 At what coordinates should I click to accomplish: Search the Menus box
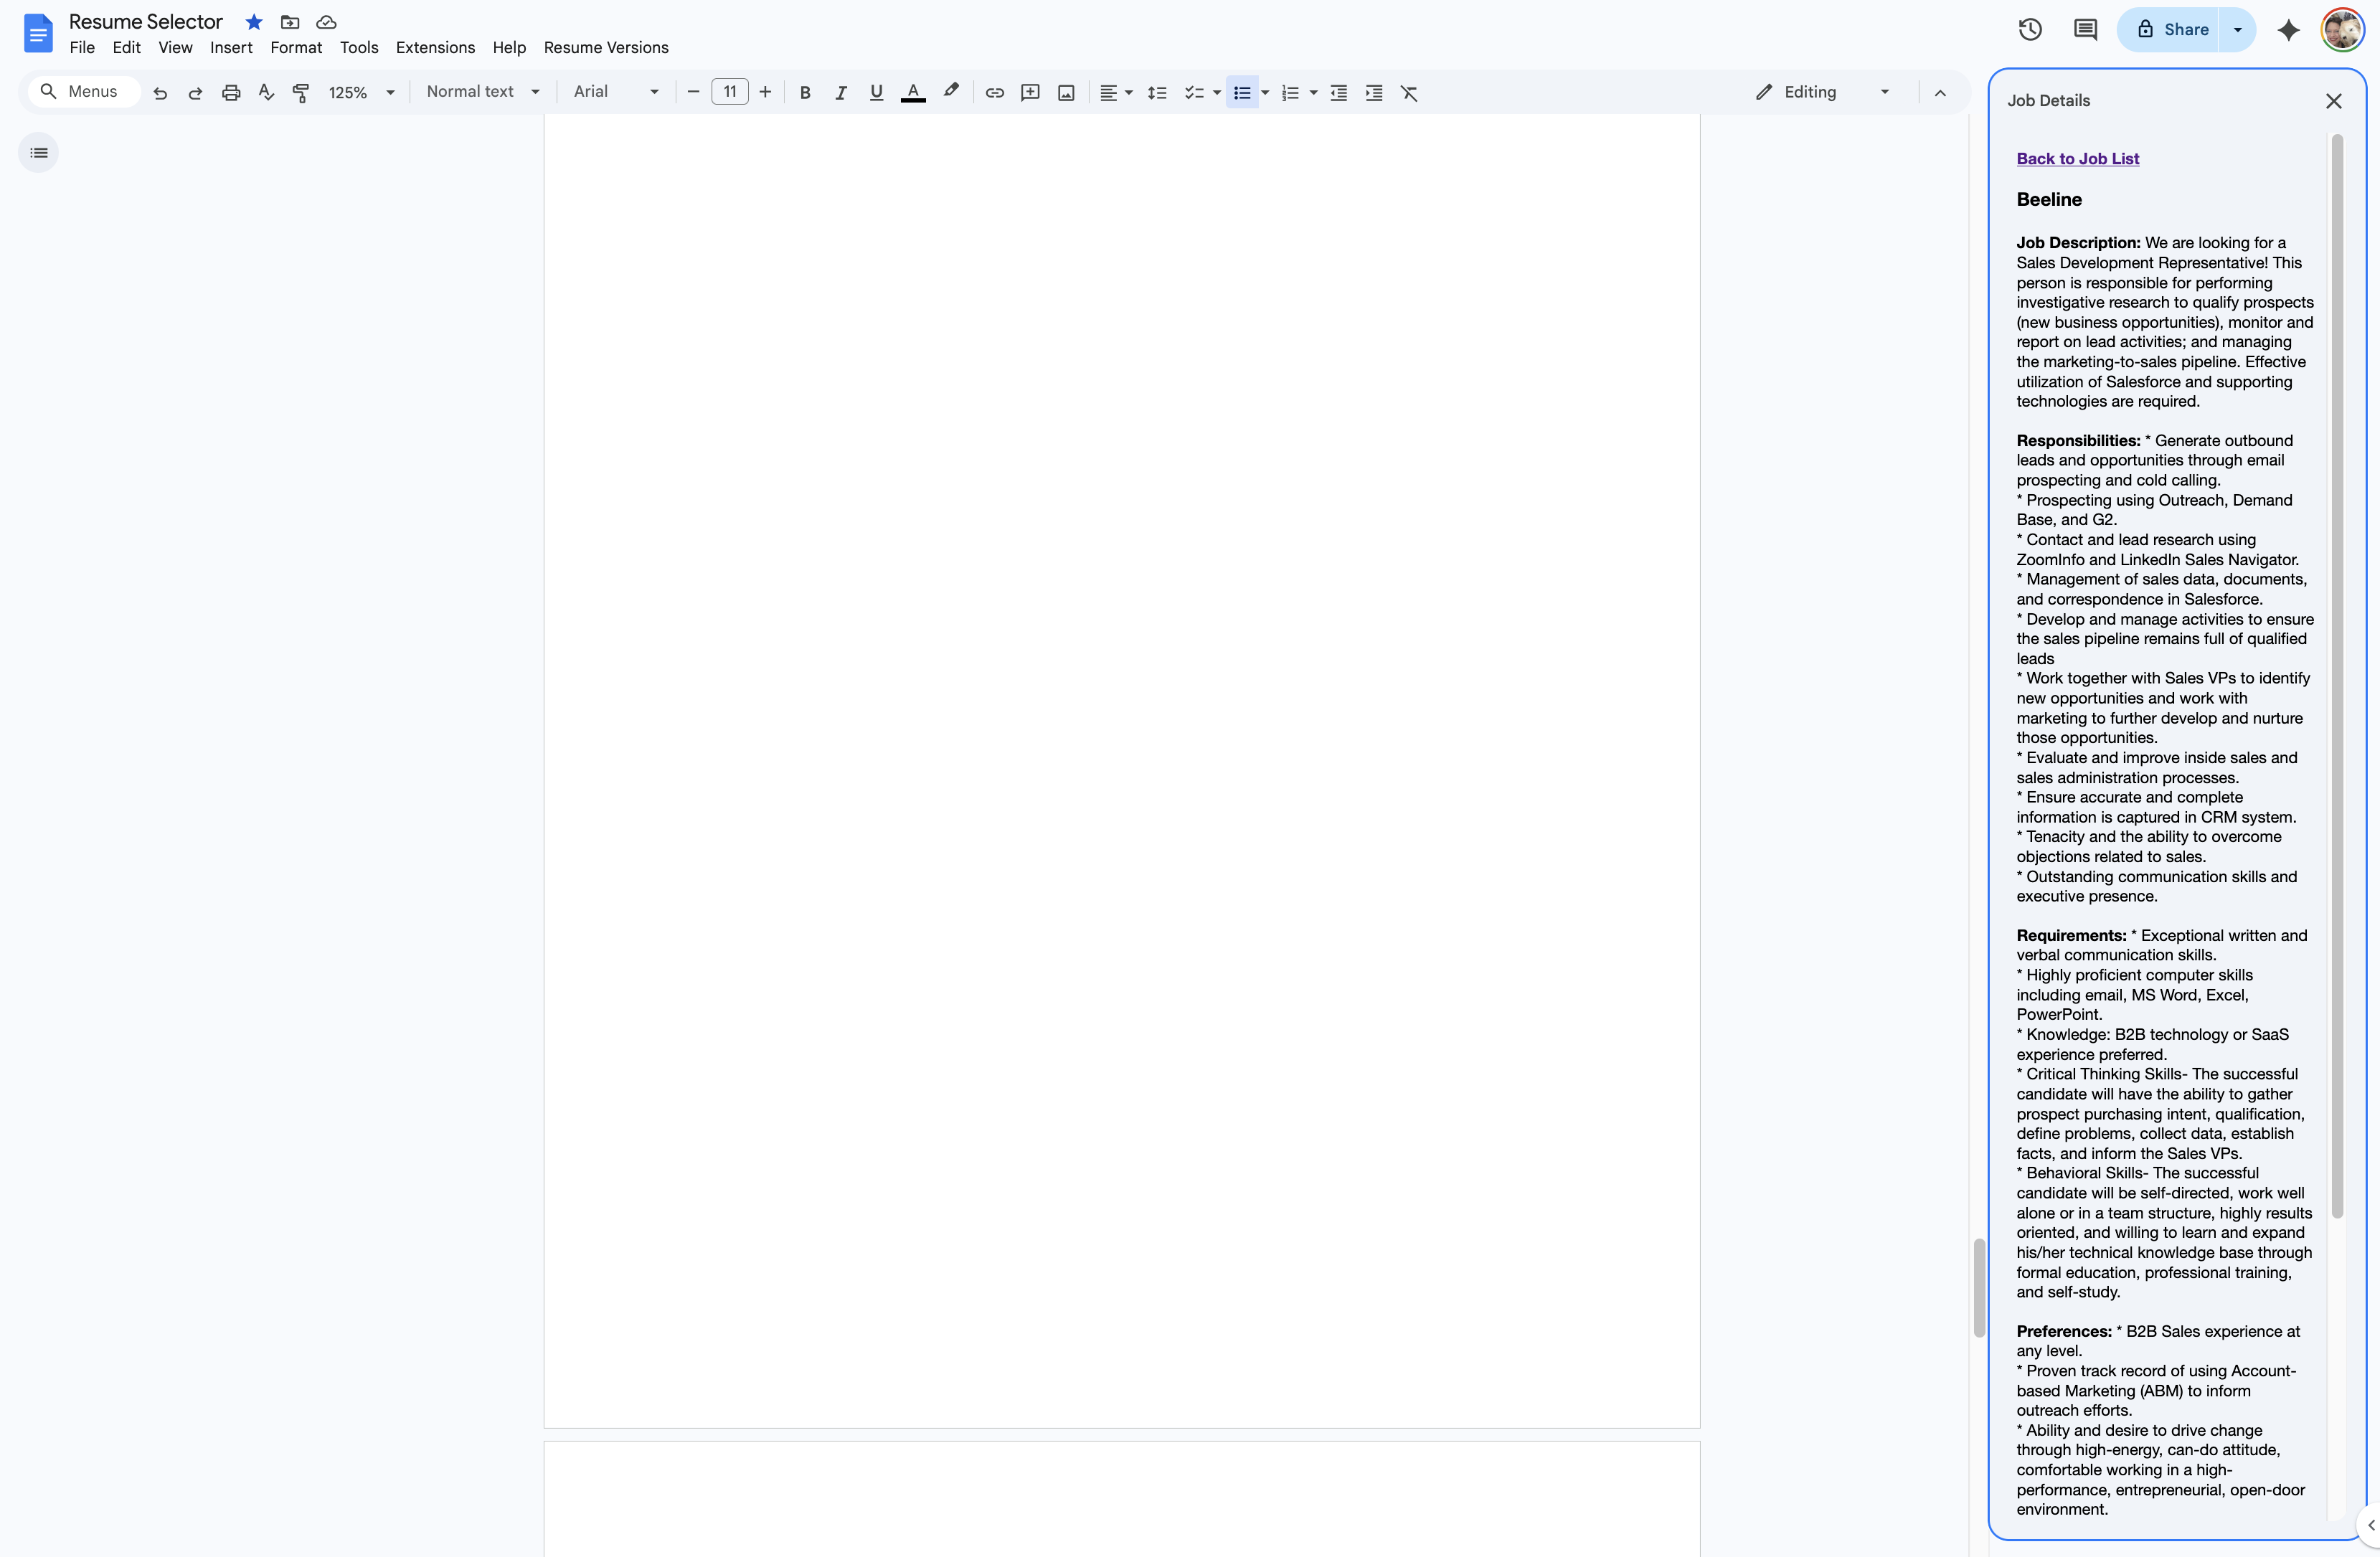pos(84,92)
